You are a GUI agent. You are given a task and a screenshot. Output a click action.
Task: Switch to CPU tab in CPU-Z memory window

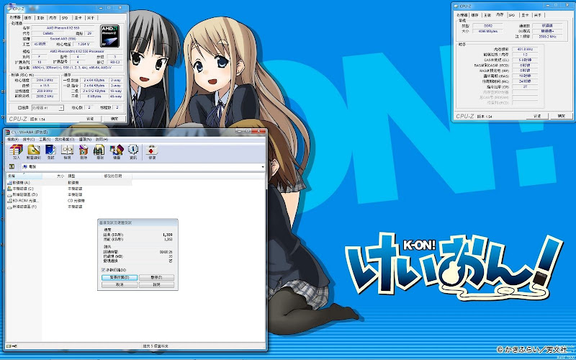(462, 15)
